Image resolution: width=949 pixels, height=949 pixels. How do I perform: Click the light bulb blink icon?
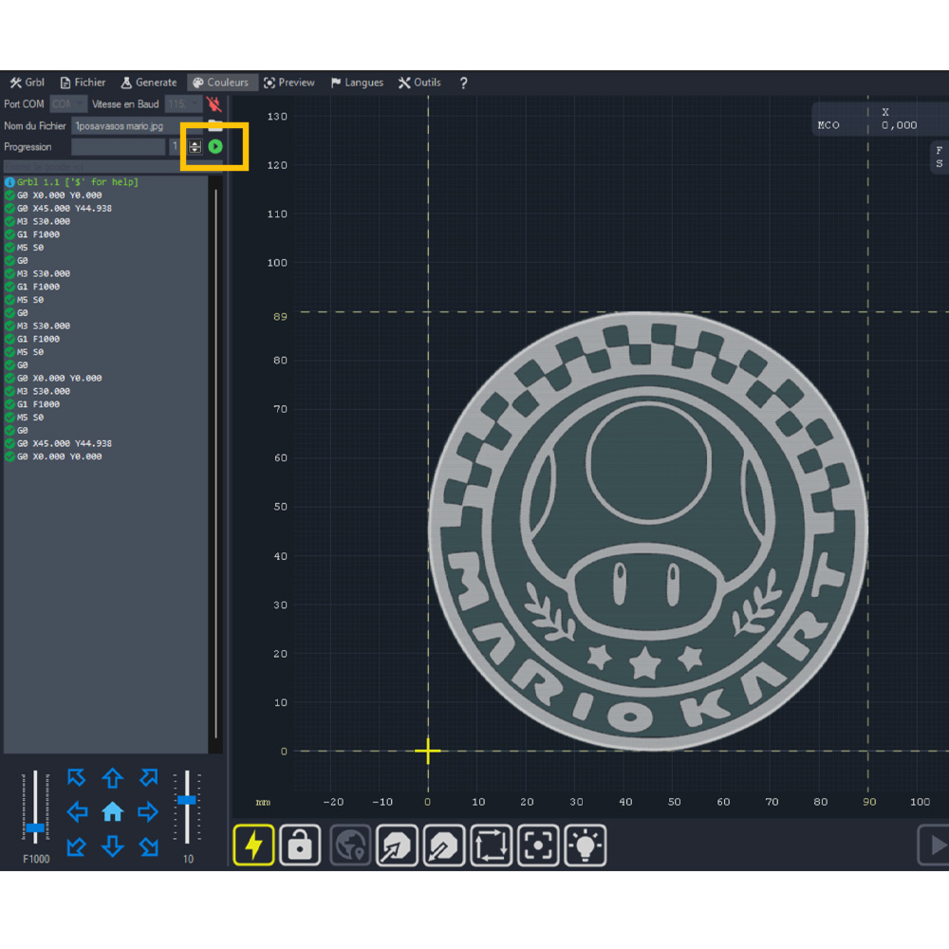(x=586, y=845)
